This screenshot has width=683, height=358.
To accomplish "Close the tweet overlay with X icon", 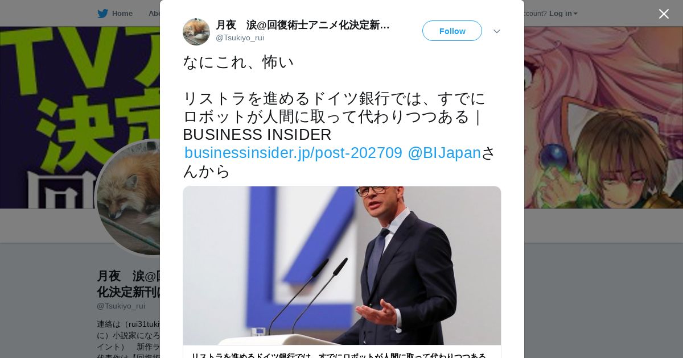I will coord(664,14).
